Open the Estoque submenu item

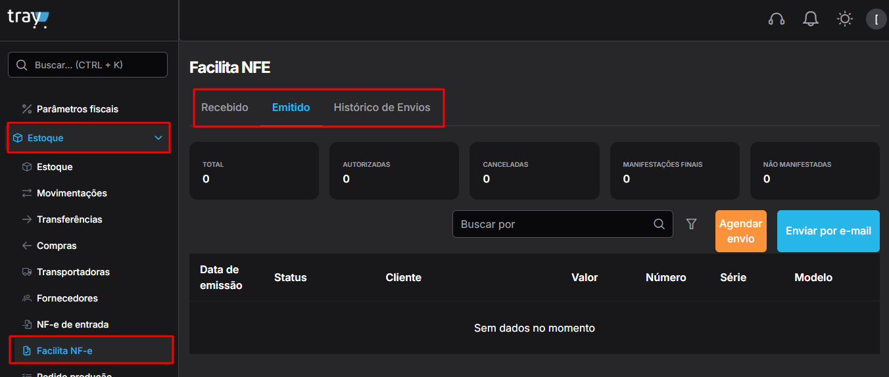click(55, 167)
